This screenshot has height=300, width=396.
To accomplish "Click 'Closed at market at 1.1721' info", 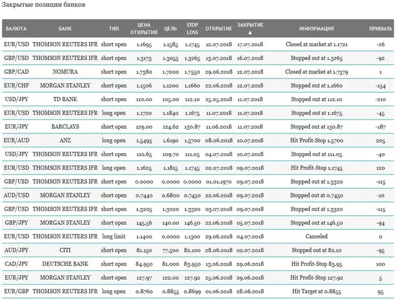I will [317, 44].
